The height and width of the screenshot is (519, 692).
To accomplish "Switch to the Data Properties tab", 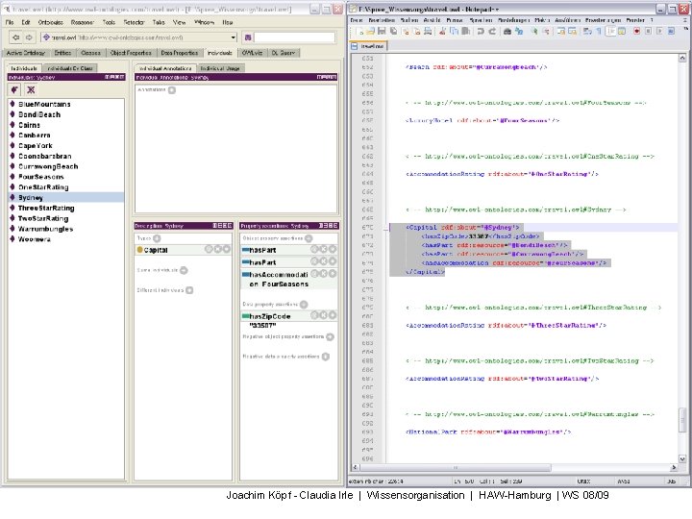I will [179, 53].
